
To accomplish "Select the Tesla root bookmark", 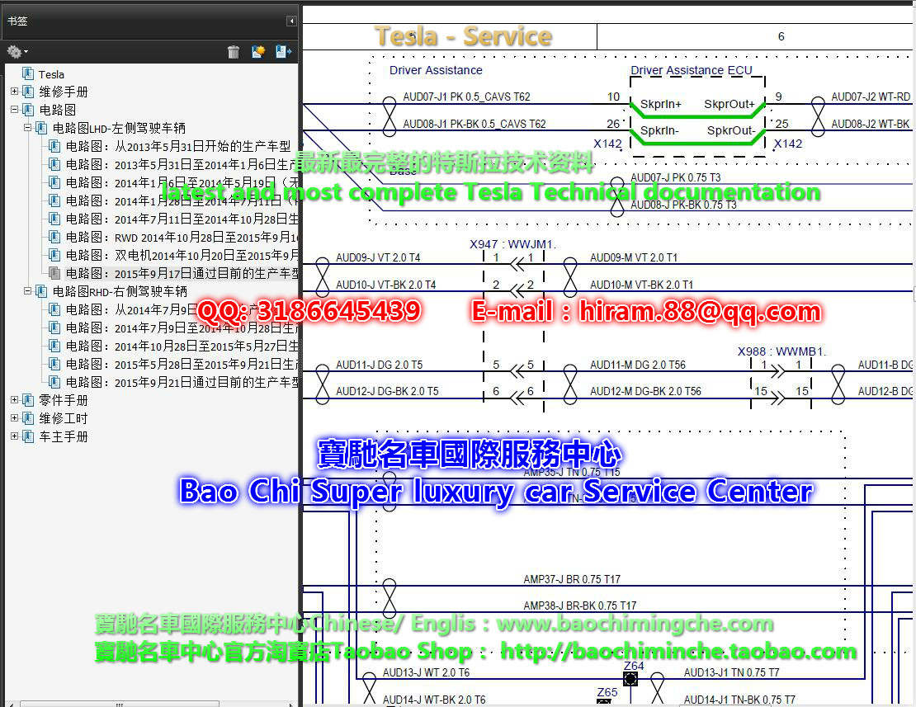I will tap(51, 74).
